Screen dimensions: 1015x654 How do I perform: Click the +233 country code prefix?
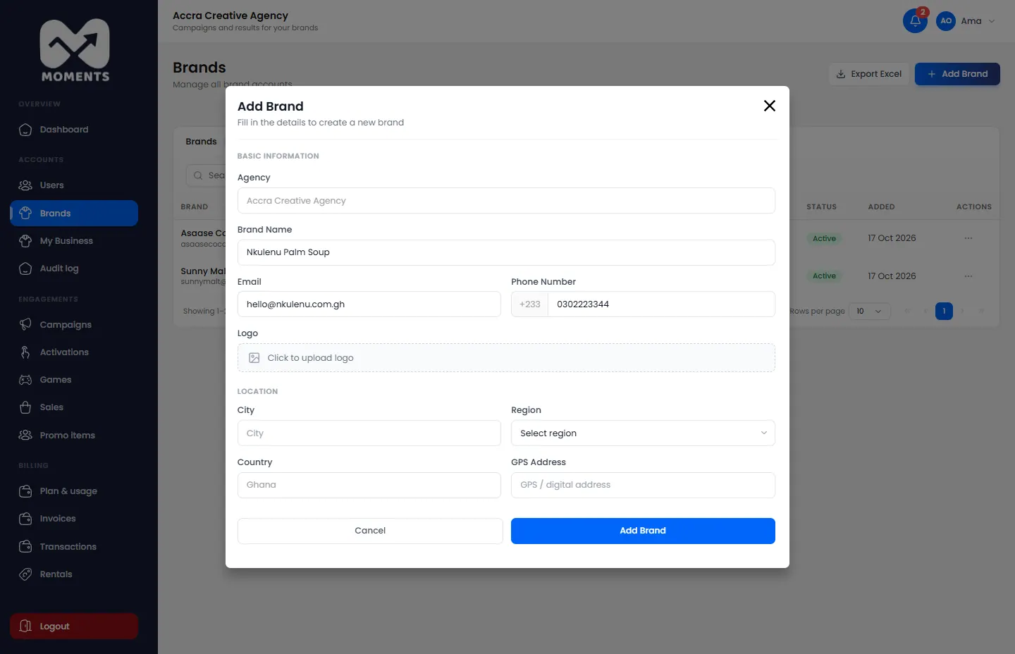click(530, 304)
